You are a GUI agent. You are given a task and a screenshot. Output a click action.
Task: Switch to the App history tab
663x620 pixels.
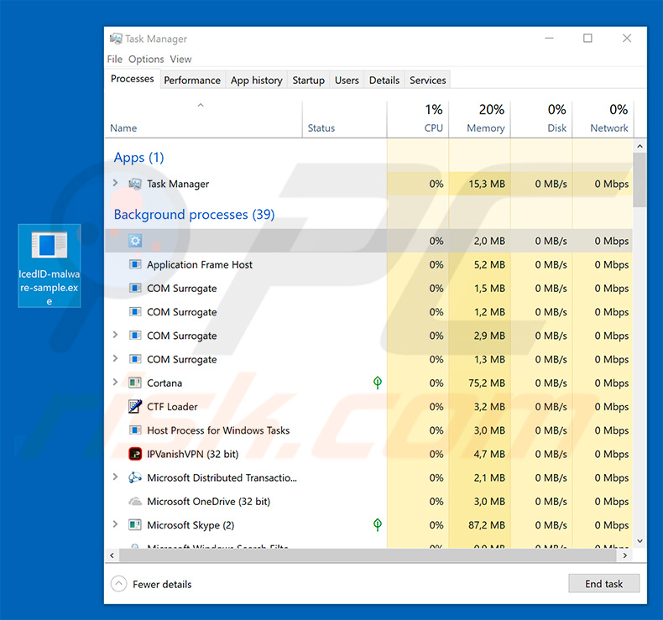tap(256, 81)
